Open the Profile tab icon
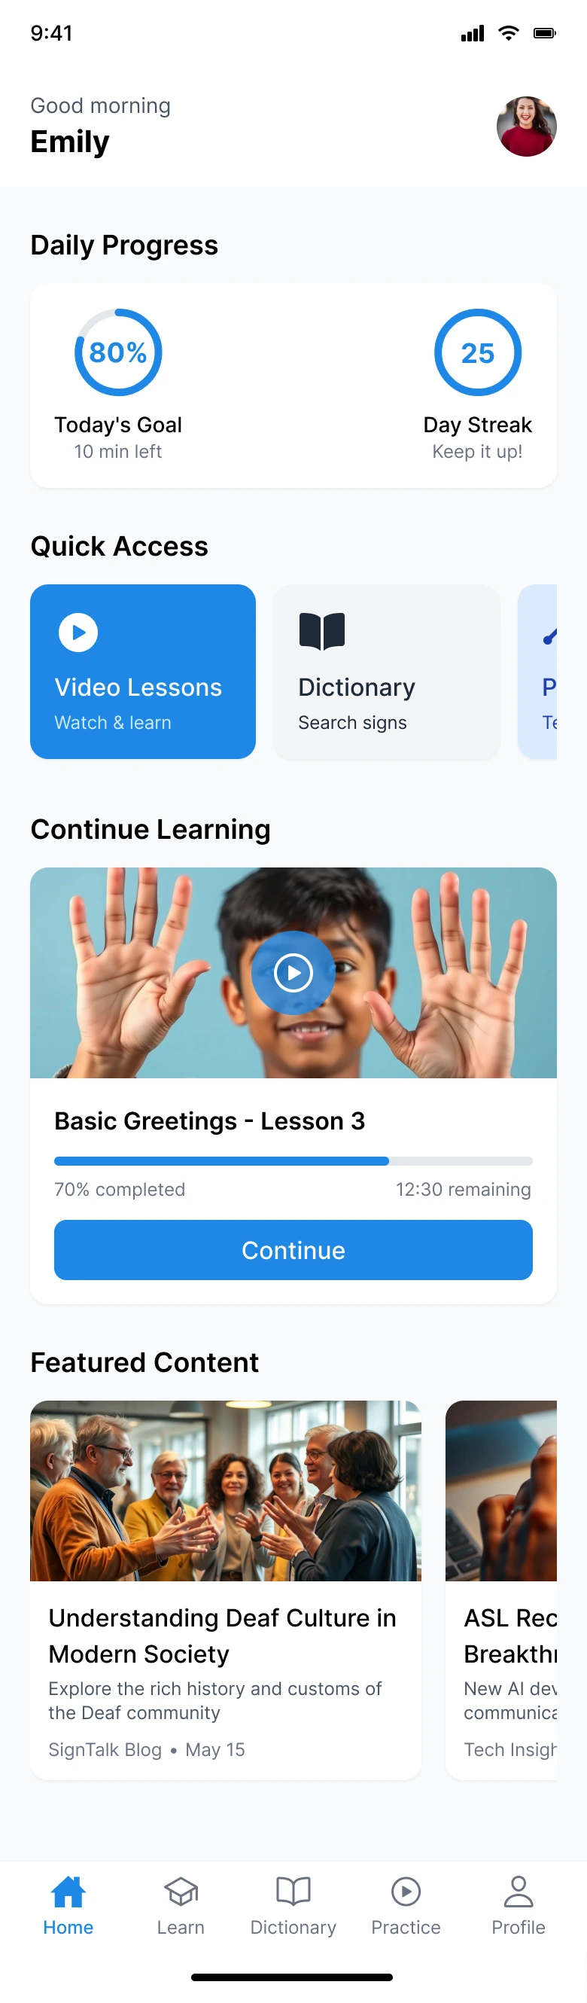 click(x=519, y=1890)
